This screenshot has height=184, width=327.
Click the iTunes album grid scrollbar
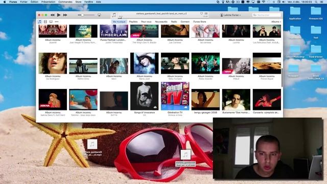coord(282,77)
